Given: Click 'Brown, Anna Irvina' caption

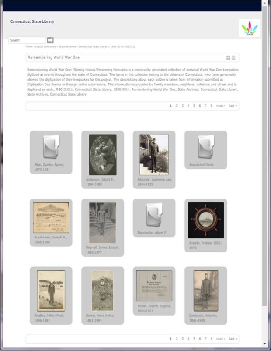Looking at the screenshot, I should [100, 318].
